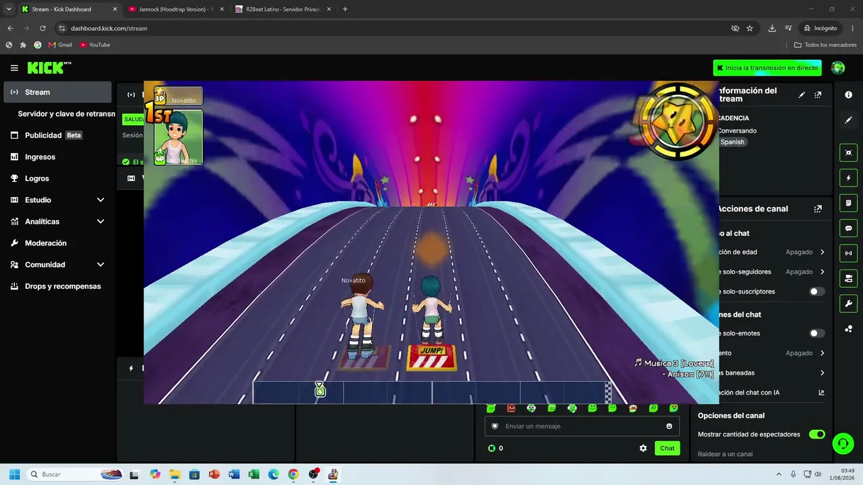
Task: Open Google Chrome from the taskbar
Action: click(x=293, y=474)
